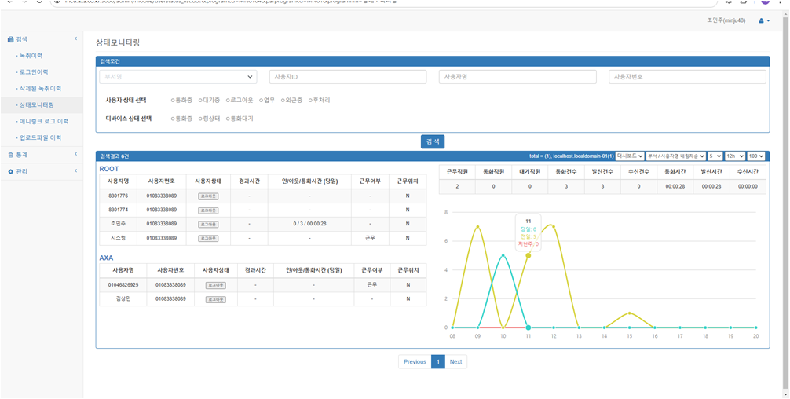
Task: Open 상태모니터링 in the sidebar
Action: (36, 104)
